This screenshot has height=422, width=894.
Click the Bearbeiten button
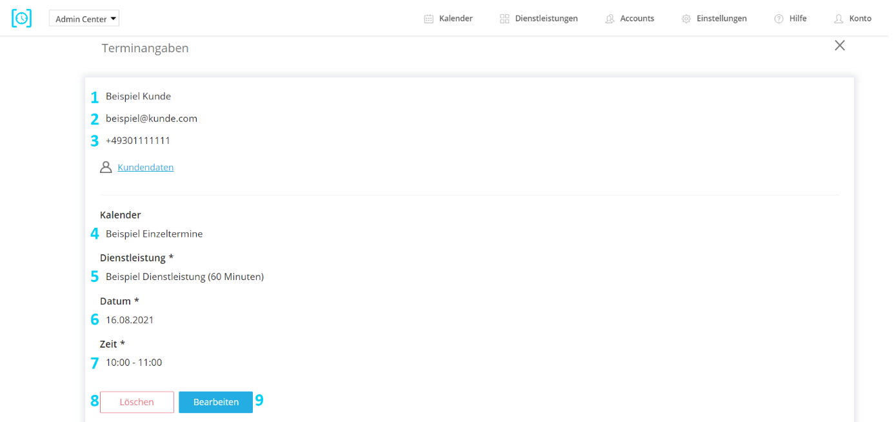pyautogui.click(x=216, y=402)
